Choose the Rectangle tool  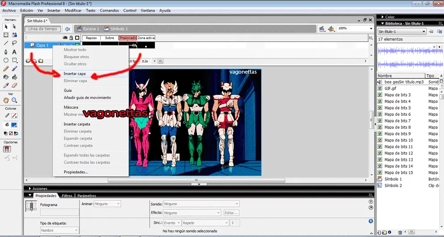tap(14, 60)
